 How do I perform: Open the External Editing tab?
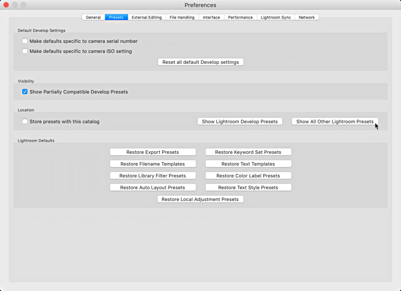coord(146,17)
